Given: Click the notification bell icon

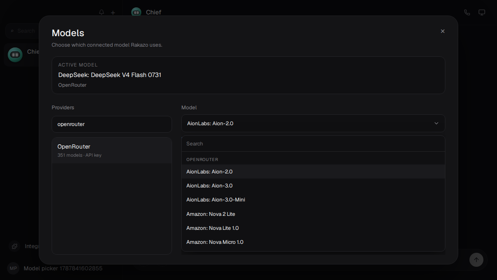Looking at the screenshot, I should click(x=102, y=12).
